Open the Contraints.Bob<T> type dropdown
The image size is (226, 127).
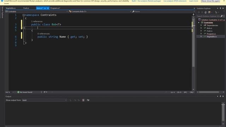pos(100,12)
